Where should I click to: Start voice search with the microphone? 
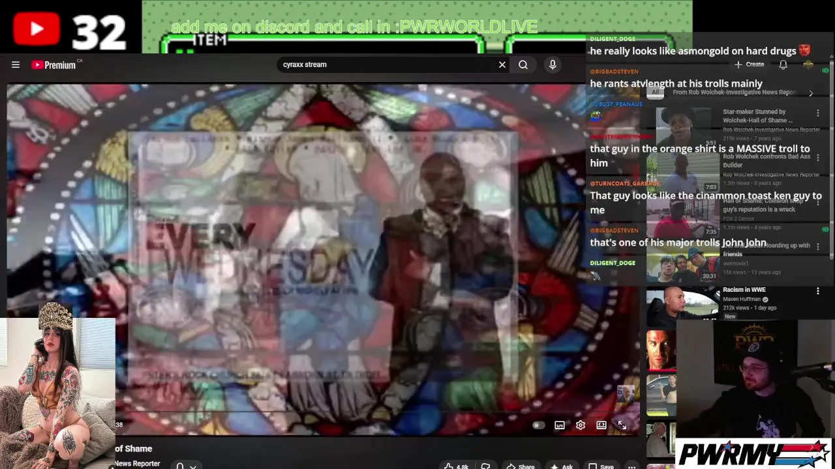tap(553, 64)
